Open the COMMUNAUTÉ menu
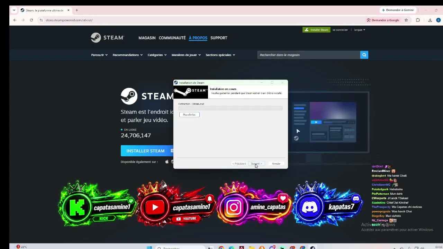 tap(172, 38)
